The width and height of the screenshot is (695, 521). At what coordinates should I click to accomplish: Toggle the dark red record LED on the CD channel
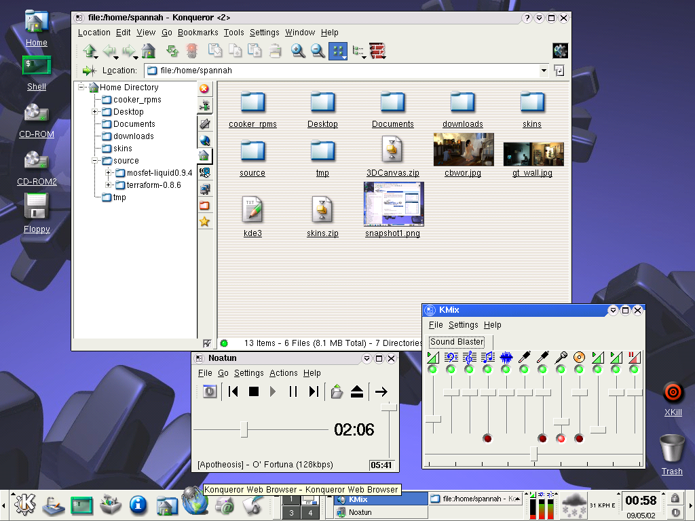(579, 439)
